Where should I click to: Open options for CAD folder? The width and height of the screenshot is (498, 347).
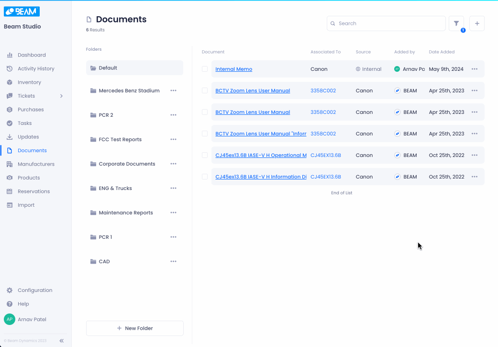point(173,261)
